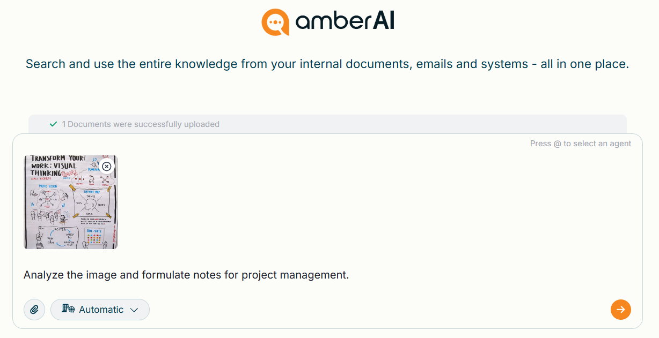
Task: Send the message with the orange arrow
Action: pyautogui.click(x=620, y=309)
